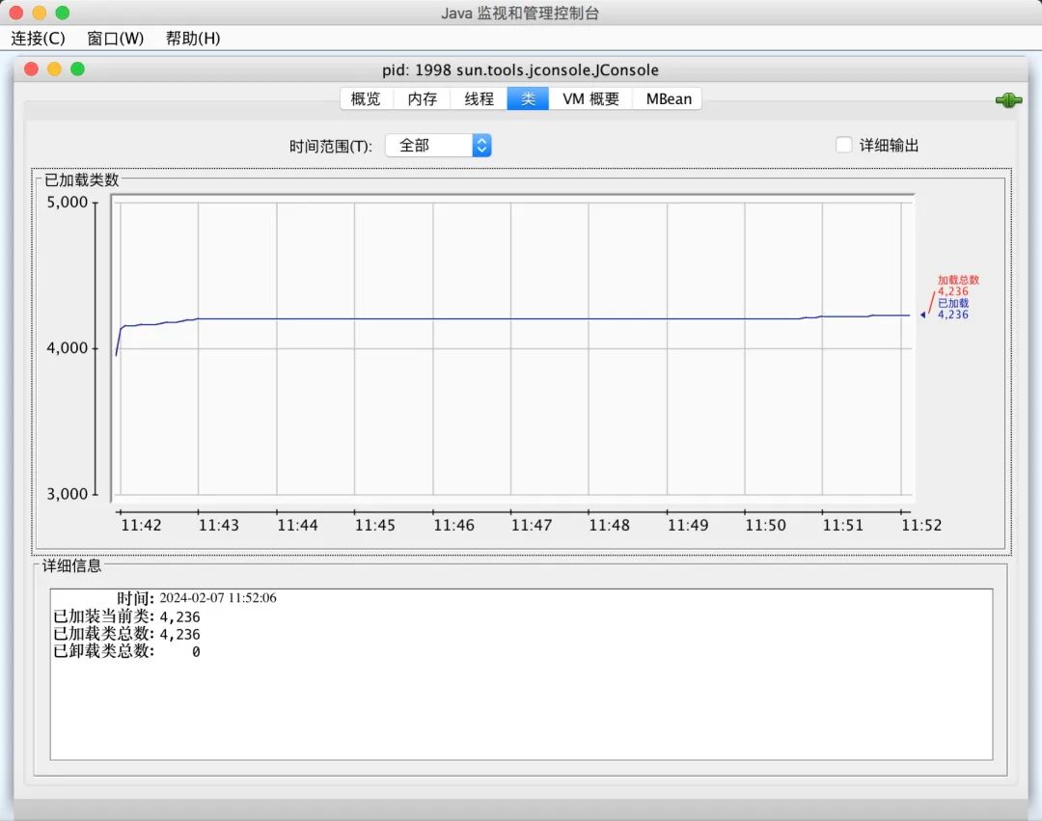The image size is (1042, 821).
Task: Switch to the 线程 tab
Action: coord(480,98)
